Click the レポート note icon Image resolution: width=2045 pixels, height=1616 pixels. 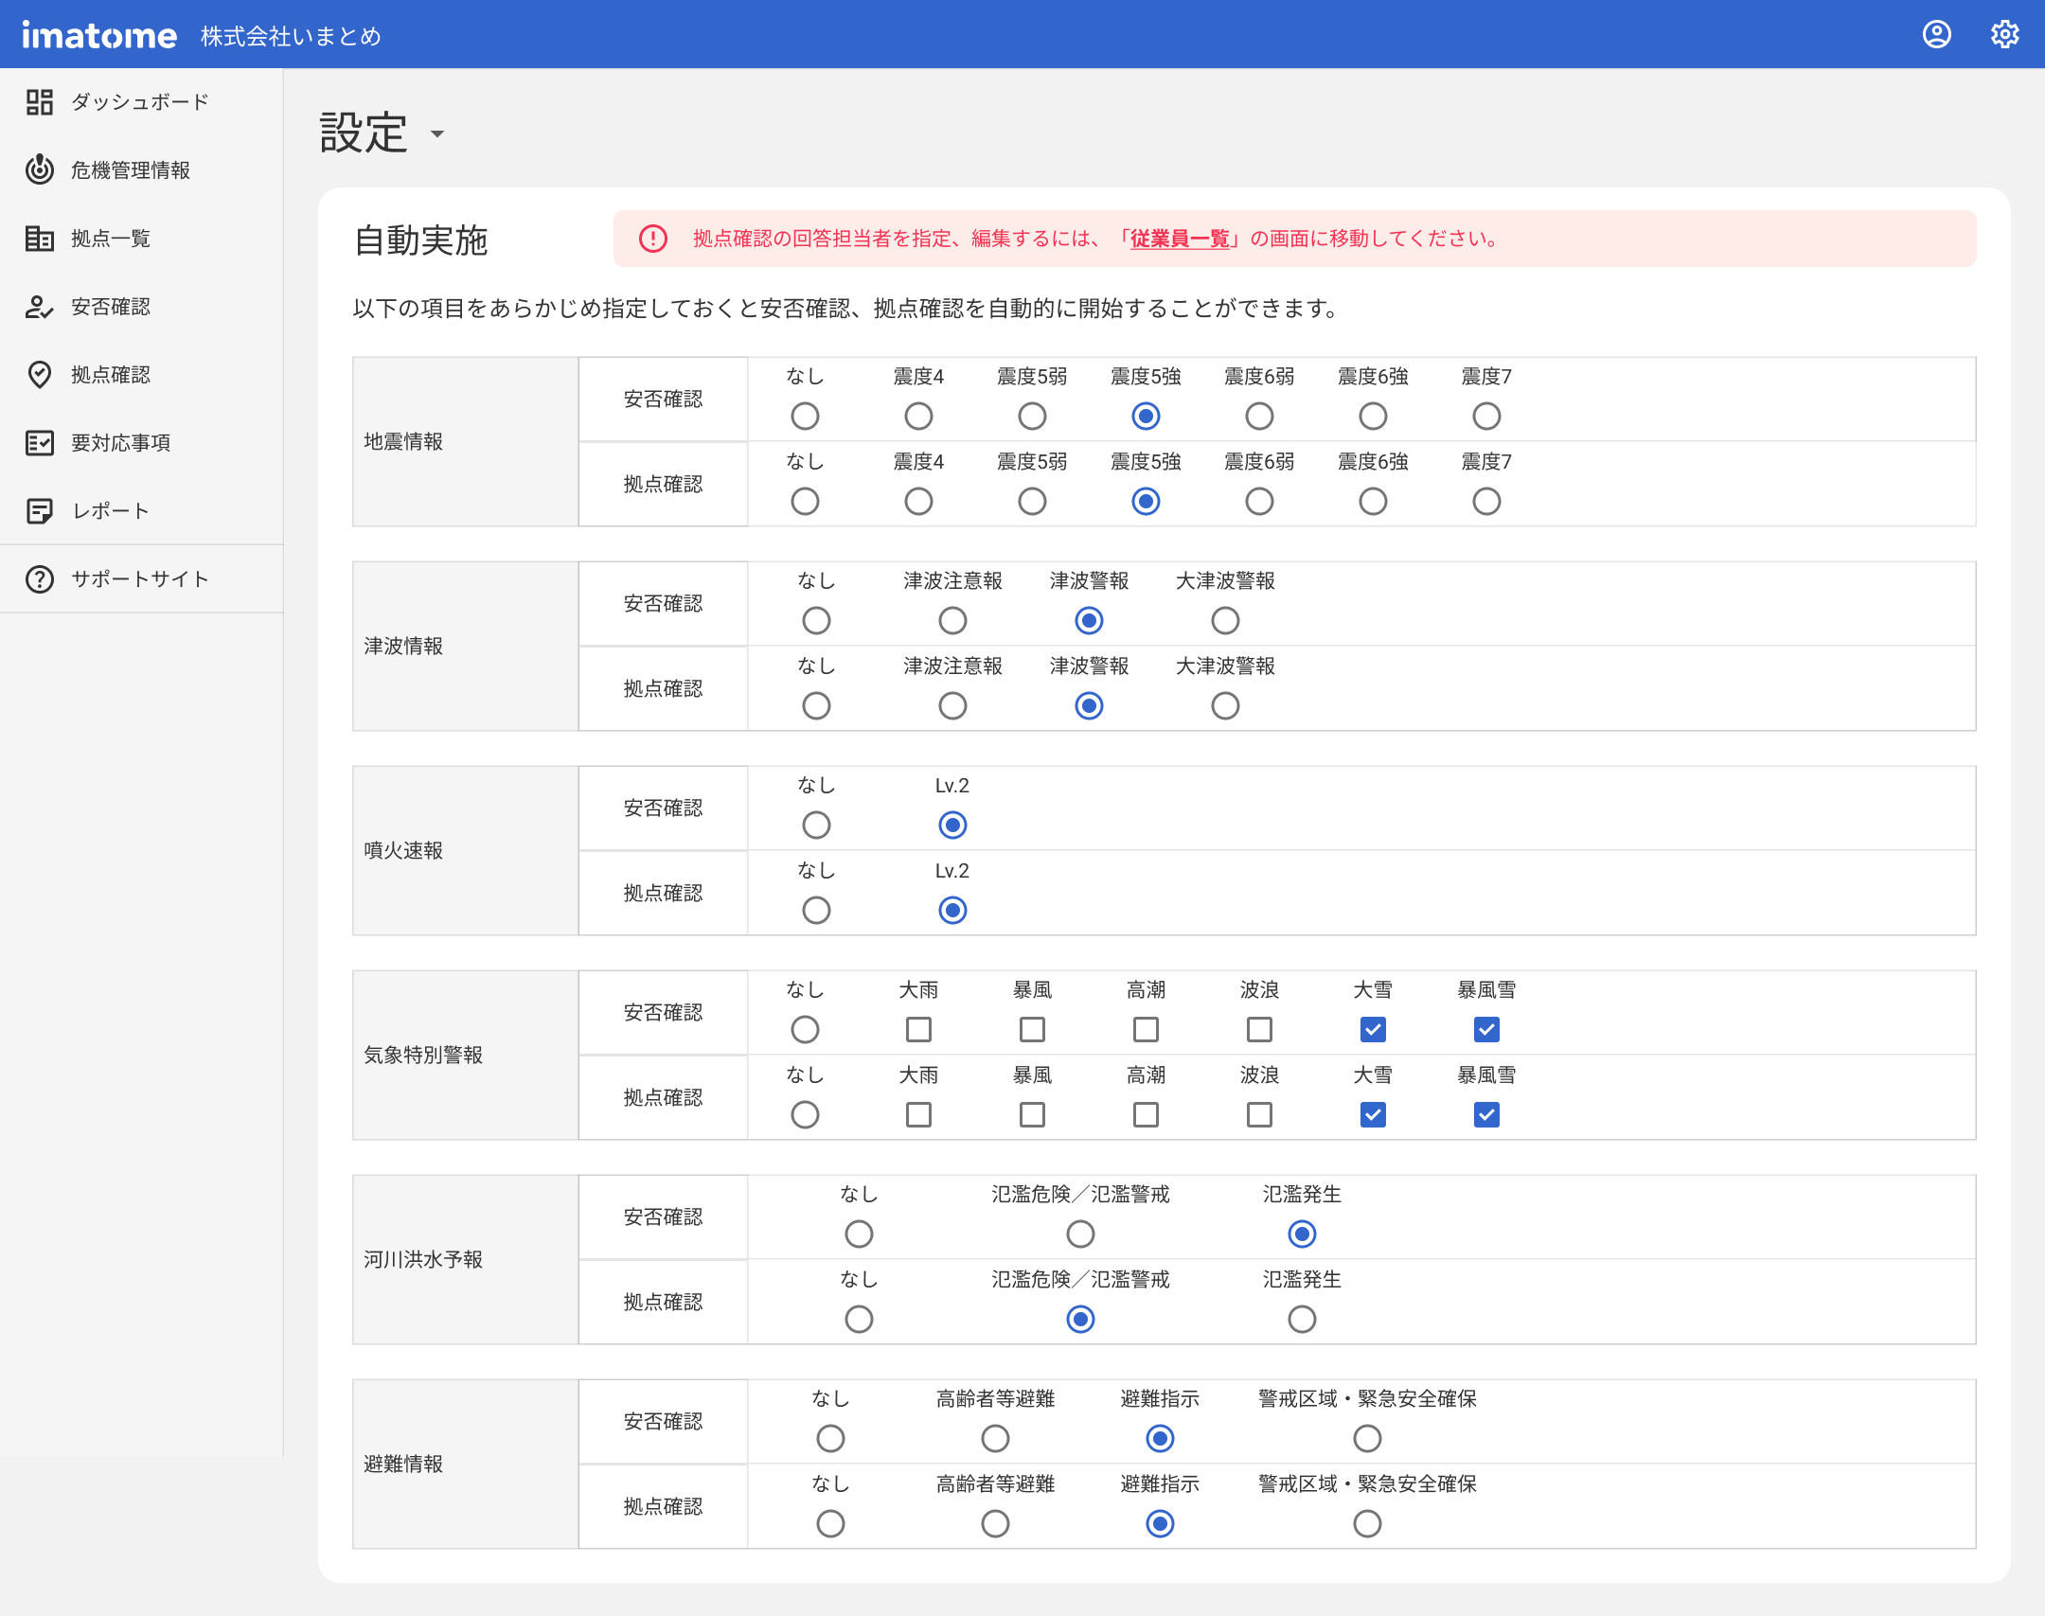(39, 510)
